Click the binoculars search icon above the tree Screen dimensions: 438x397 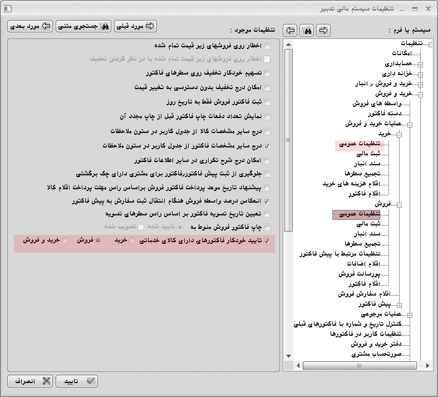click(x=306, y=30)
